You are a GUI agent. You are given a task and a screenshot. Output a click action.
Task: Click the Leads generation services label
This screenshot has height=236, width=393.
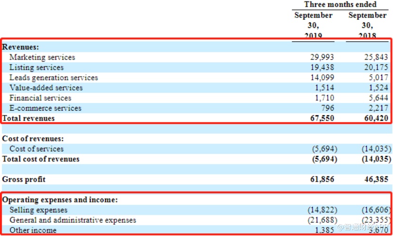click(53, 78)
